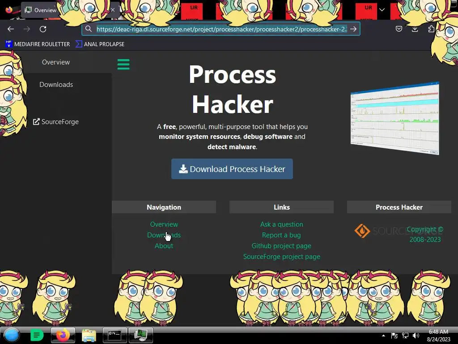Open the Downloads footer link
The width and height of the screenshot is (458, 344).
pyautogui.click(x=164, y=235)
